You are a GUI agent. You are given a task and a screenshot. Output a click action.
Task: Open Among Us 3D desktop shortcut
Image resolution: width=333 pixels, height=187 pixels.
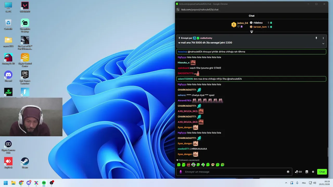point(8,59)
